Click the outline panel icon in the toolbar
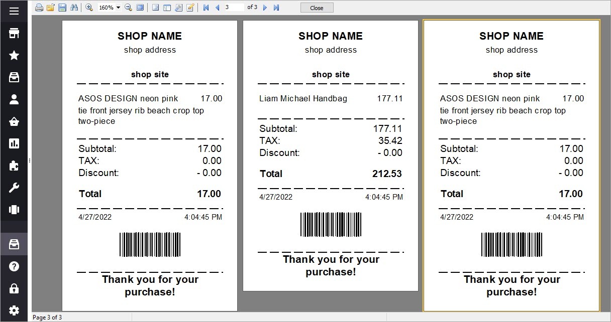The height and width of the screenshot is (322, 611). coord(155,8)
